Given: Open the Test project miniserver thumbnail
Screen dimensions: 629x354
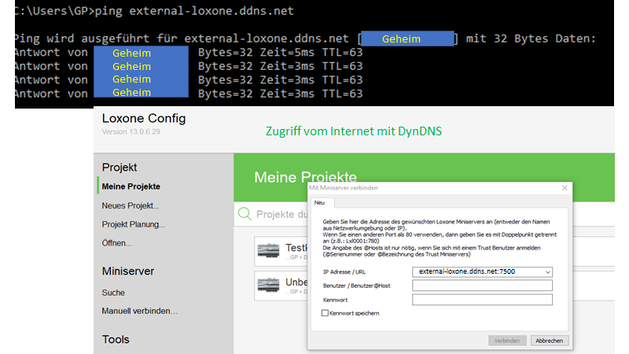Looking at the screenshot, I should [x=268, y=251].
